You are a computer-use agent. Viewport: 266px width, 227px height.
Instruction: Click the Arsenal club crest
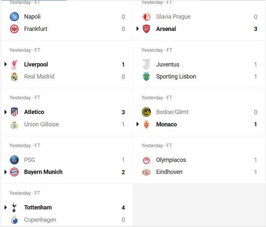(x=146, y=29)
